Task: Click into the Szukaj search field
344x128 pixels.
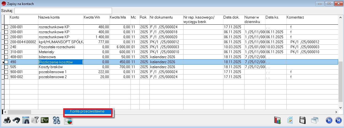Action: 63,11
